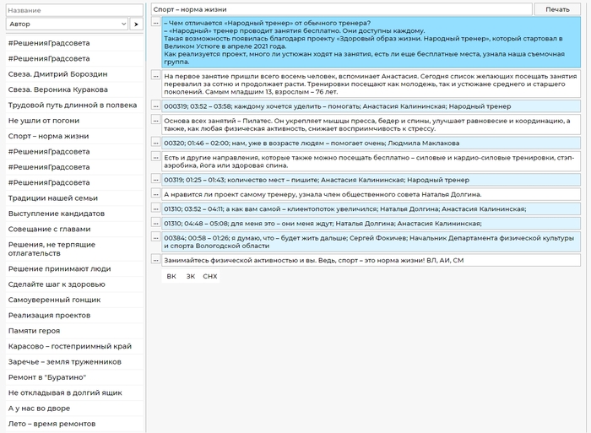Image resolution: width=591 pixels, height=433 pixels.
Task: Select the '00319; 01:25 – 01:43' soundbite row
Action: (371, 180)
